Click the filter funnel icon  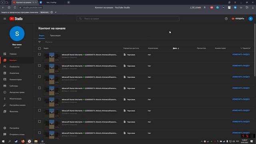click(x=40, y=42)
